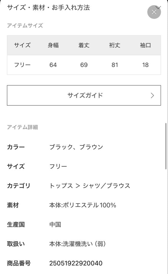Open the サイズガイド page
Viewport: 168px width, 274px height.
84,95
